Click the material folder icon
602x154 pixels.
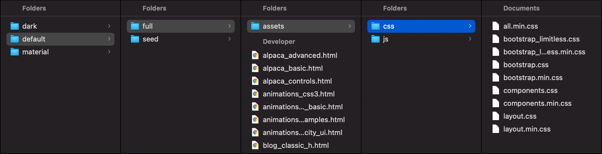pos(15,52)
